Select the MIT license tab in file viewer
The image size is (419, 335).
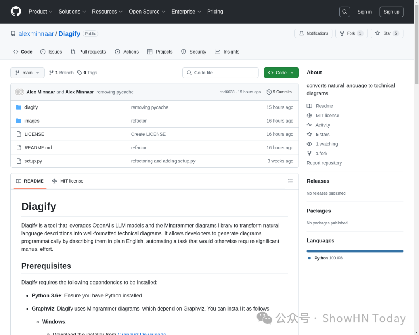click(68, 181)
